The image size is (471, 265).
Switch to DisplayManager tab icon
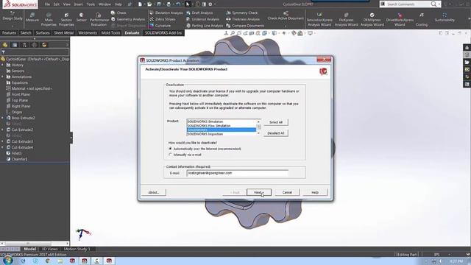click(x=44, y=45)
